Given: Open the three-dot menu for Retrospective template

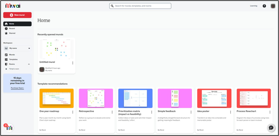Looking at the screenshot, I should coord(112,112).
